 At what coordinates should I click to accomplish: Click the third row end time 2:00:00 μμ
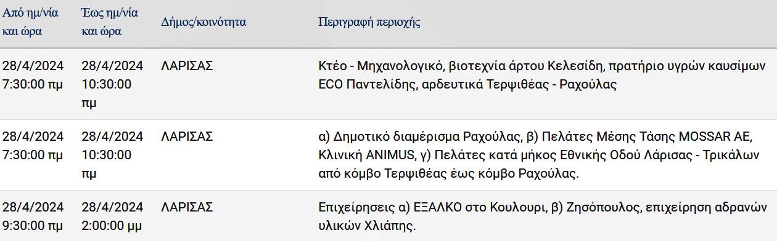pyautogui.click(x=112, y=226)
